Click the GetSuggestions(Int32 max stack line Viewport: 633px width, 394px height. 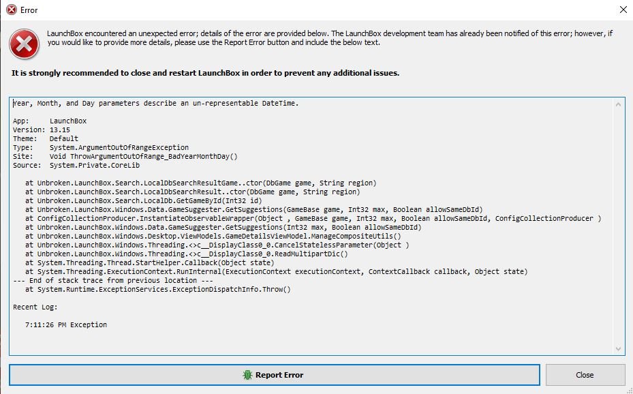pyautogui.click(x=223, y=228)
